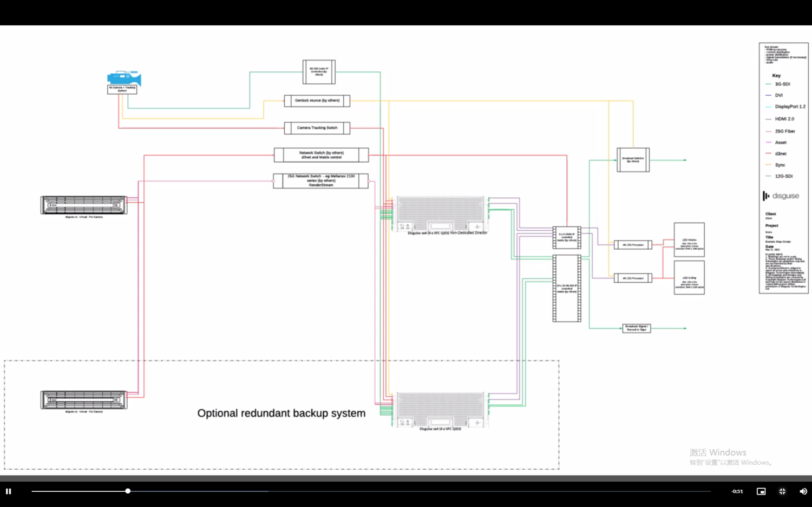The image size is (812, 507).
Task: Select the 4K LED Processor feeding LED Volume
Action: pyautogui.click(x=633, y=245)
